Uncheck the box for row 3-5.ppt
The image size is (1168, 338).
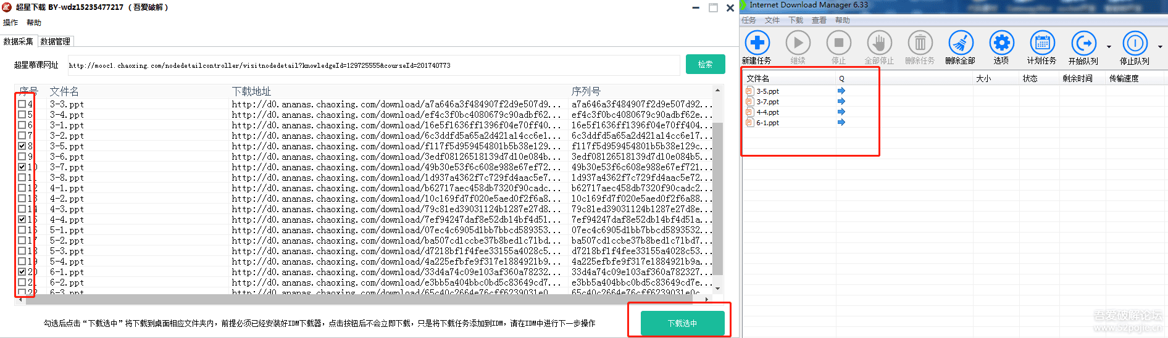[22, 146]
